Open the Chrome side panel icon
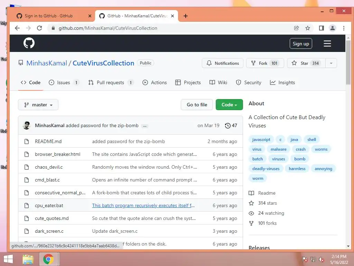The image size is (354, 266). (321, 28)
